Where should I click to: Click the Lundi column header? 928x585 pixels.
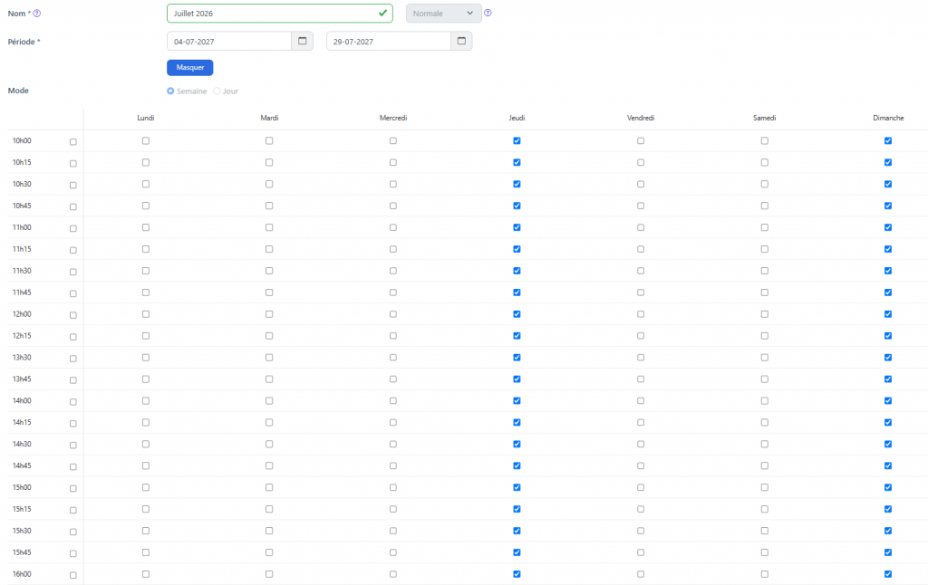point(146,118)
